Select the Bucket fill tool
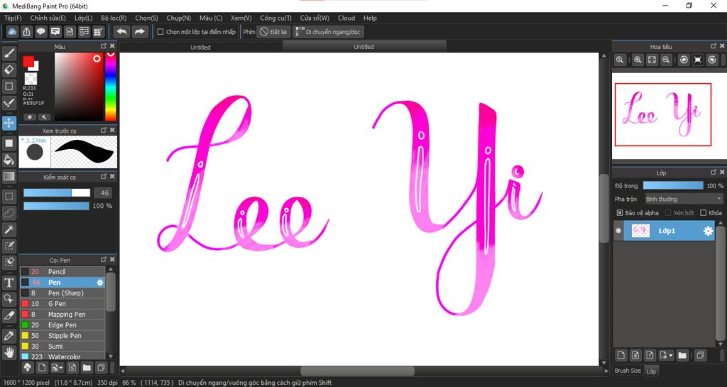This screenshot has height=387, width=727. [x=9, y=160]
